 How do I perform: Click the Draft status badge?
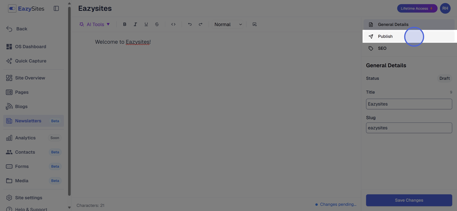point(444,78)
